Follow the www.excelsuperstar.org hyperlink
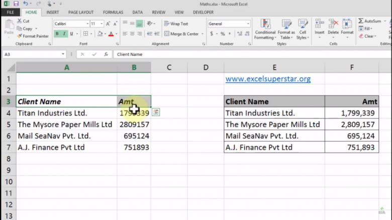The height and width of the screenshot is (220, 392). pyautogui.click(x=268, y=79)
